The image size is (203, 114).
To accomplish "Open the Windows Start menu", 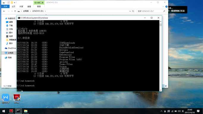I will point(4,111).
